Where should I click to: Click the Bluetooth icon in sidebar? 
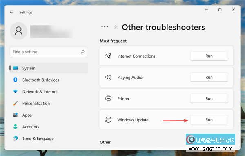[x=16, y=80]
